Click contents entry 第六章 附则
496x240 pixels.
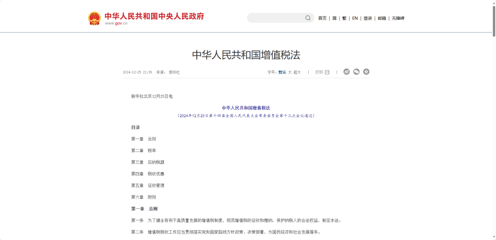pyautogui.click(x=144, y=197)
